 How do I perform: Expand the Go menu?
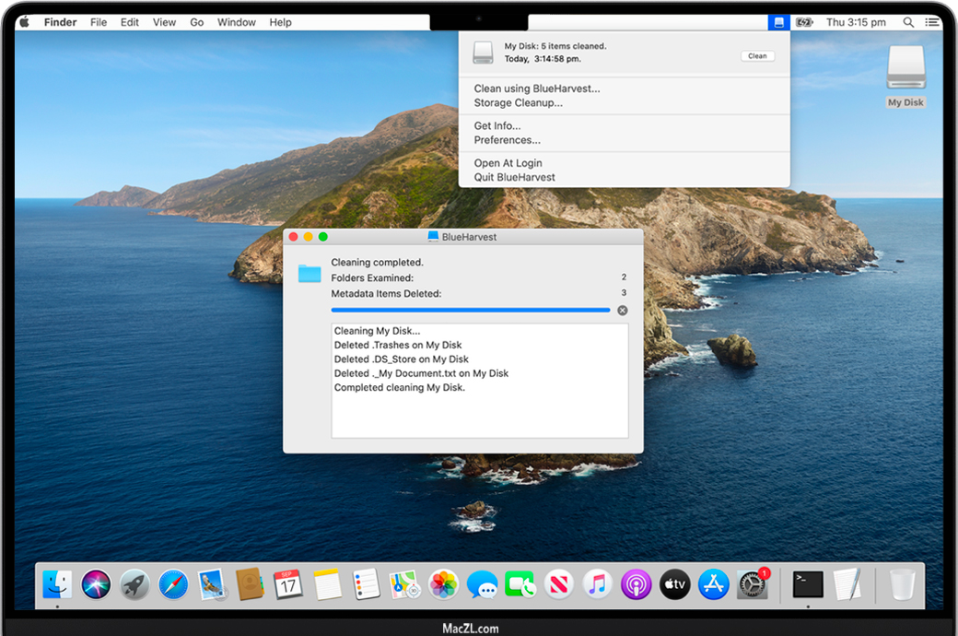[196, 22]
